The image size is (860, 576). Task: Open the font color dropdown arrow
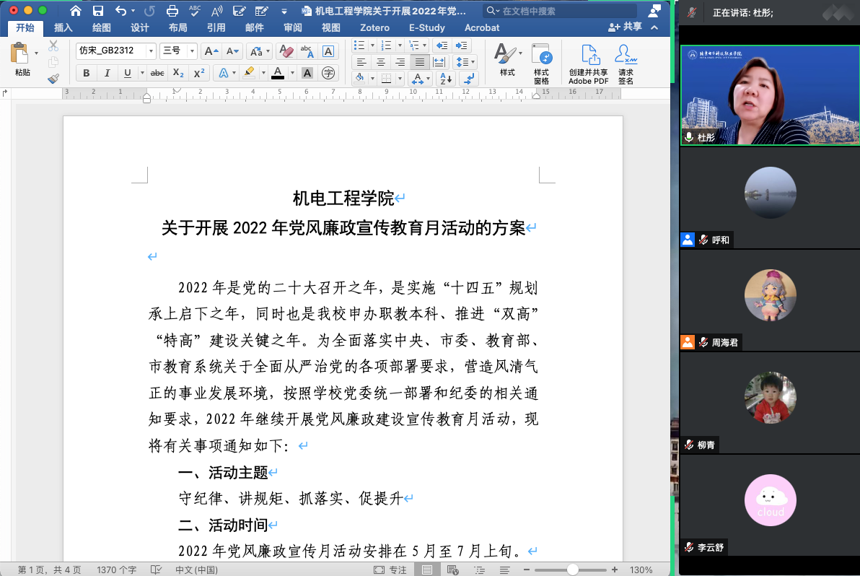[292, 73]
